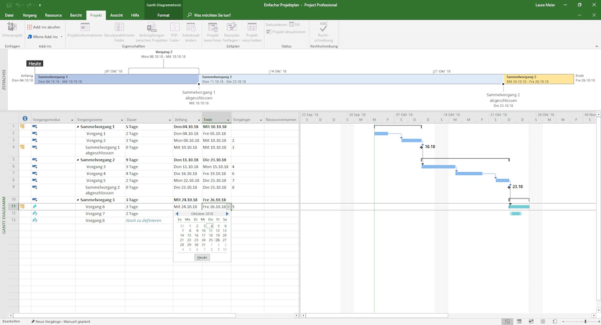Switch to team planner view in status bar
This screenshot has height=325, width=601.
pos(531,321)
